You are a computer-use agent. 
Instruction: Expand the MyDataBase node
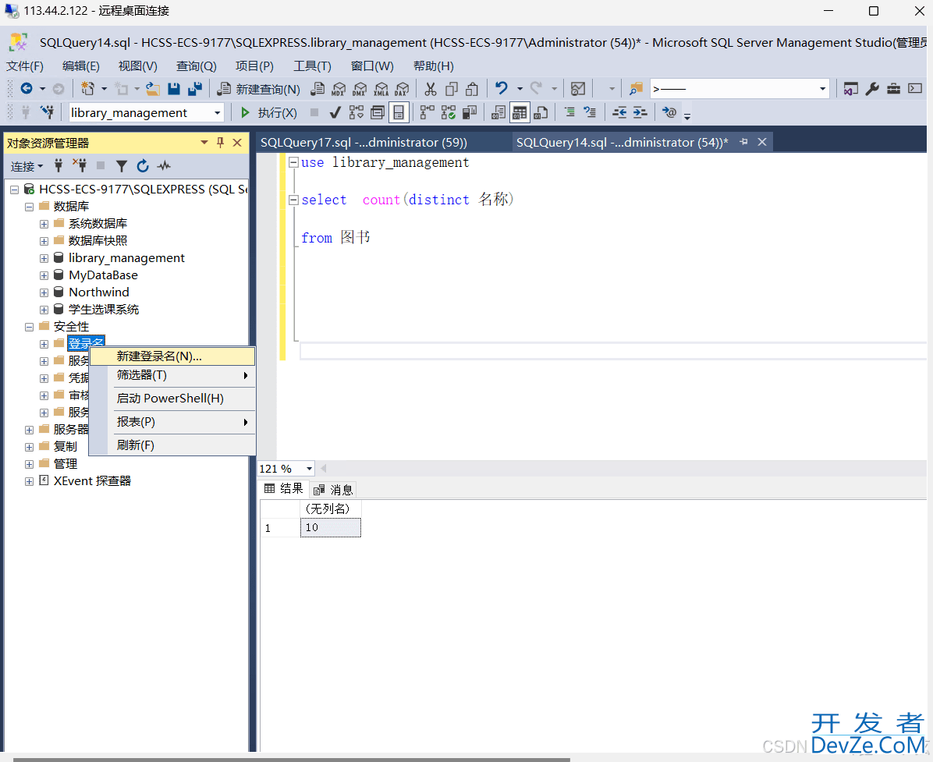tap(44, 275)
